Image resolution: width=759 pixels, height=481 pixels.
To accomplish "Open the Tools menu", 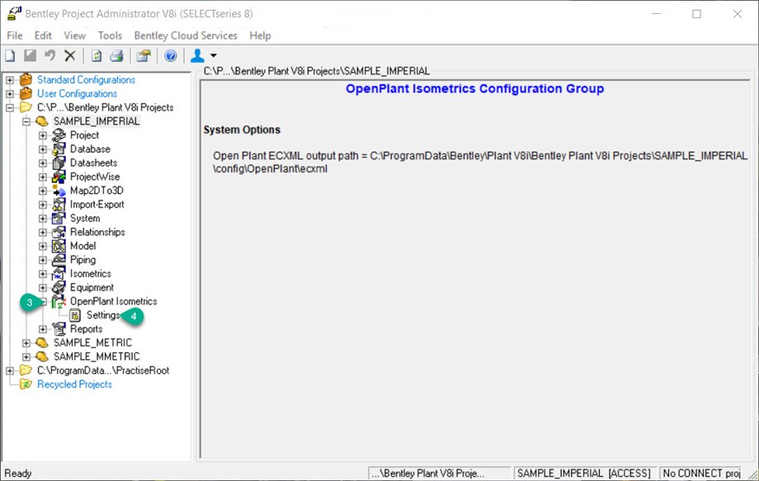I will coord(110,35).
